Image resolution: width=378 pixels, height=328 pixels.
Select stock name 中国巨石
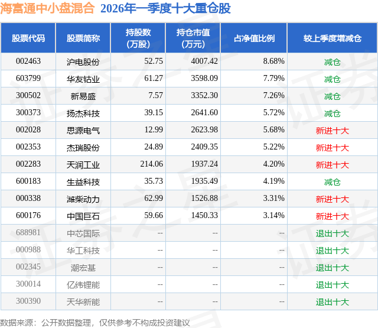pos(83,216)
